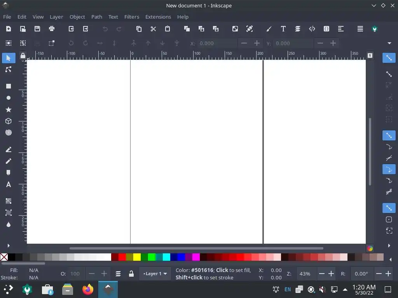Viewport: 398px width, 298px height.
Task: Expand the tool controls bar overflow arrow
Action: coord(389,43)
